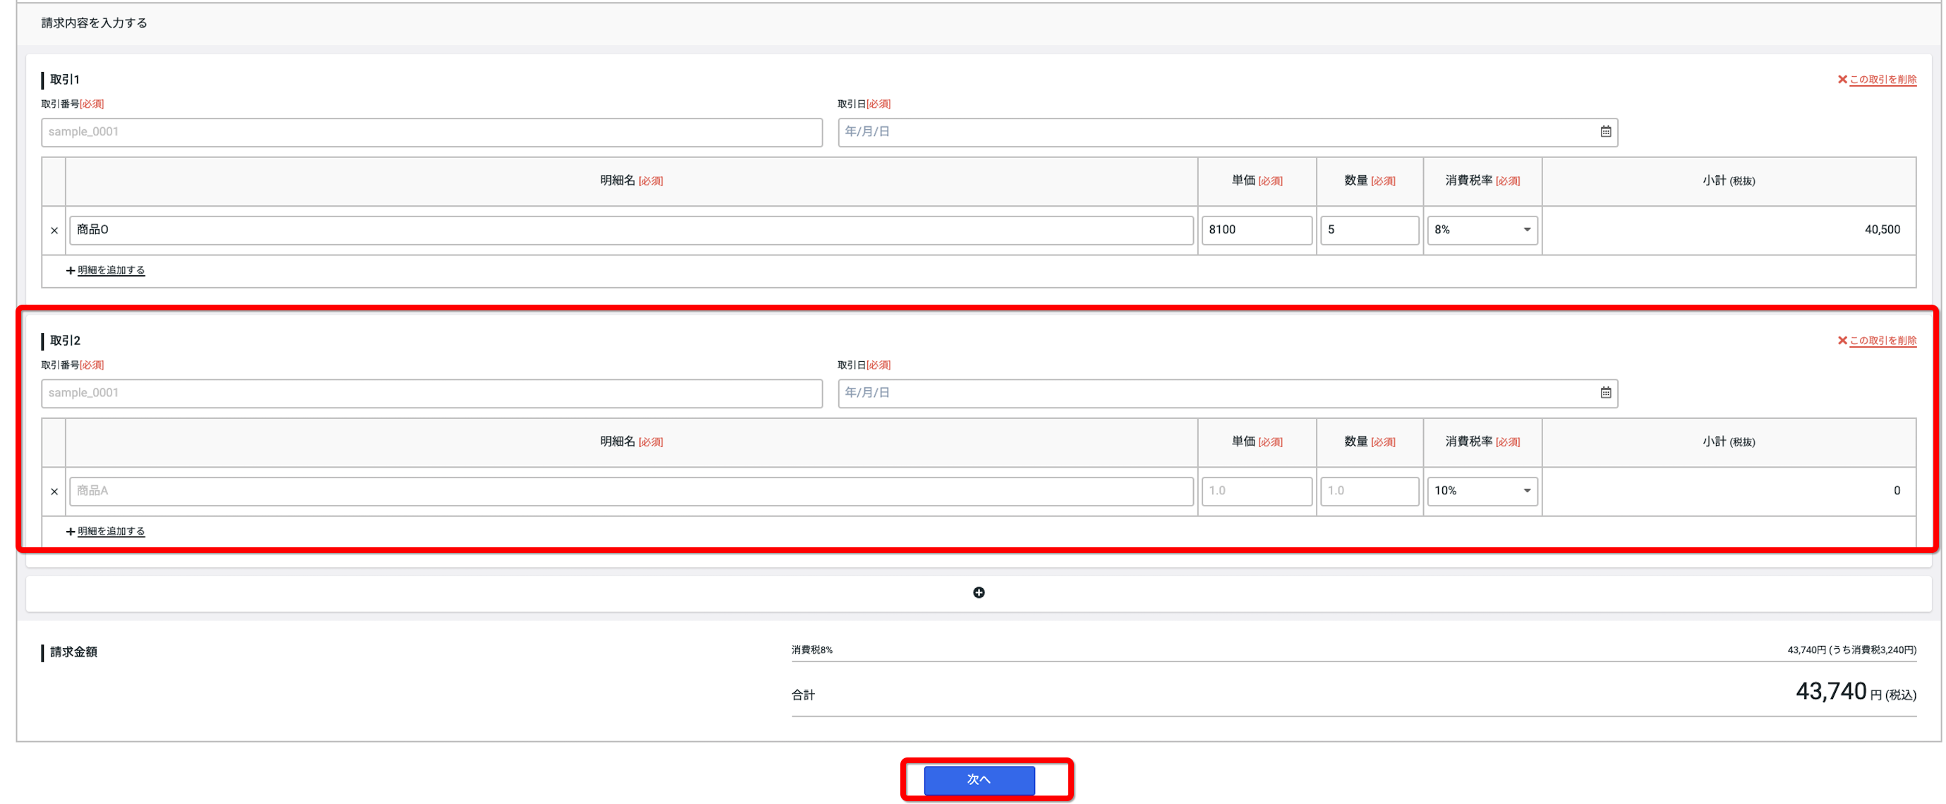Remove the empty line item in 取引2
The height and width of the screenshot is (804, 1946).
pos(54,492)
